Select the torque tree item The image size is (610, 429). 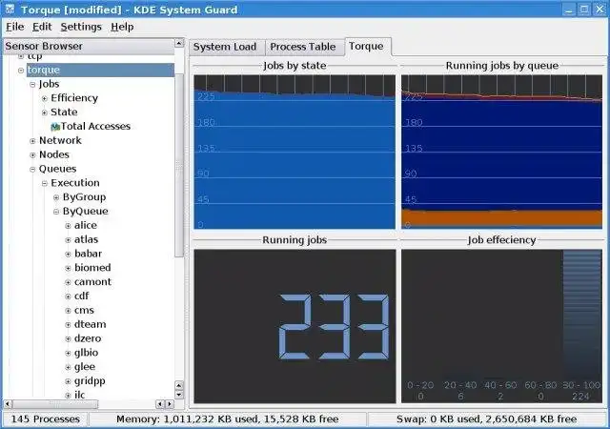[x=100, y=71]
